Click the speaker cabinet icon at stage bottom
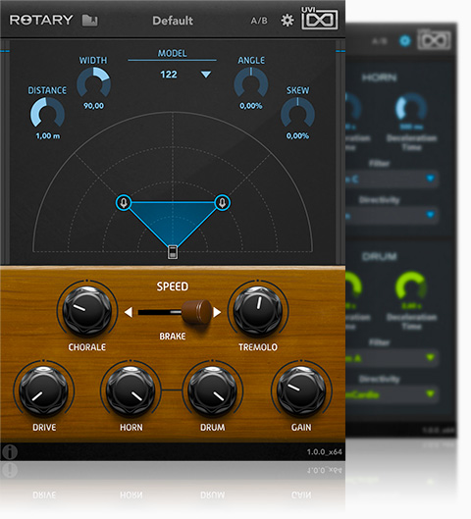The image size is (471, 519). coord(173,252)
